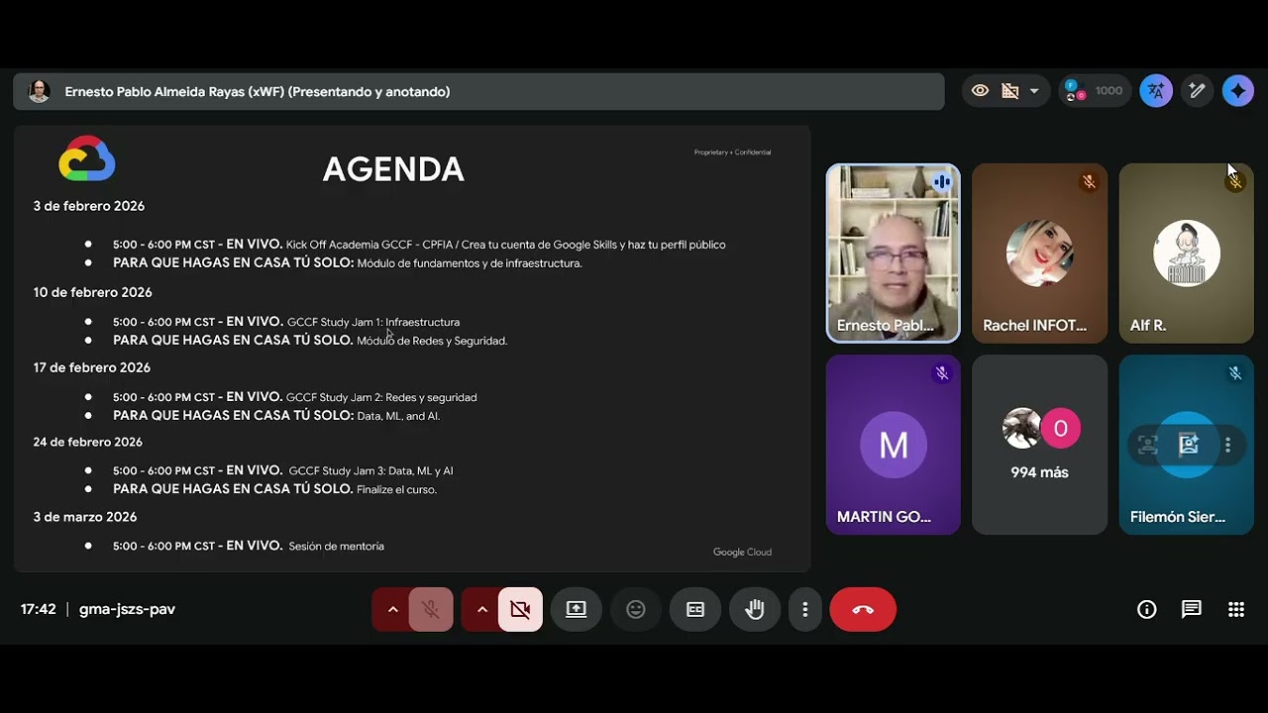Click the eye view-options icon
This screenshot has width=1268, height=713.
980,91
